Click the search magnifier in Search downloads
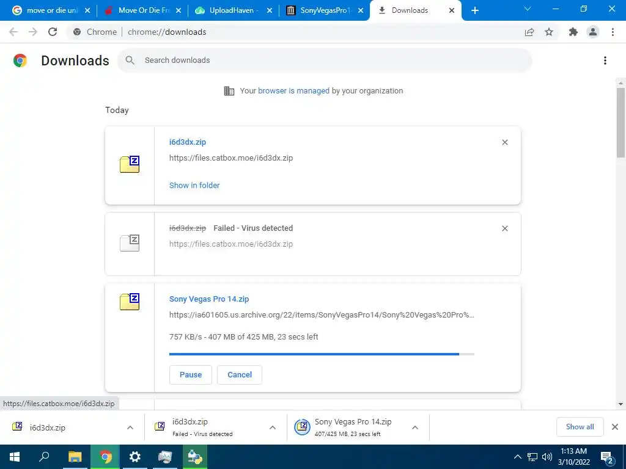This screenshot has height=469, width=626. 130,60
